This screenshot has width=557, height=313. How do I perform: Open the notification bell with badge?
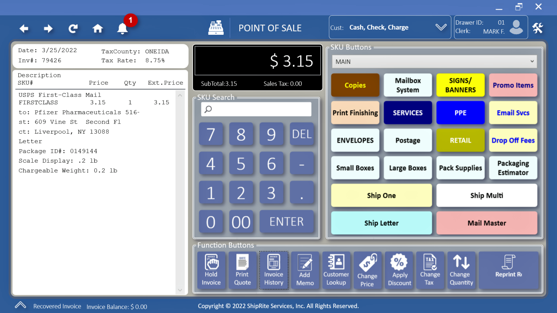[x=122, y=29]
